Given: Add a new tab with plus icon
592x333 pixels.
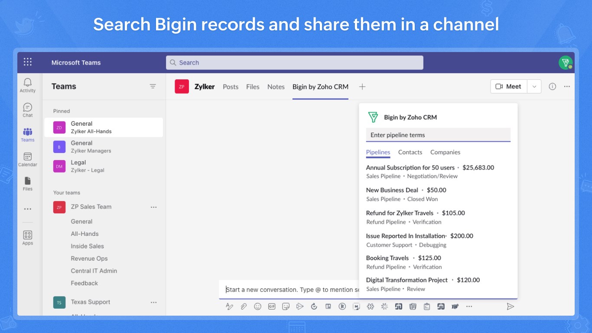Looking at the screenshot, I should [x=362, y=87].
